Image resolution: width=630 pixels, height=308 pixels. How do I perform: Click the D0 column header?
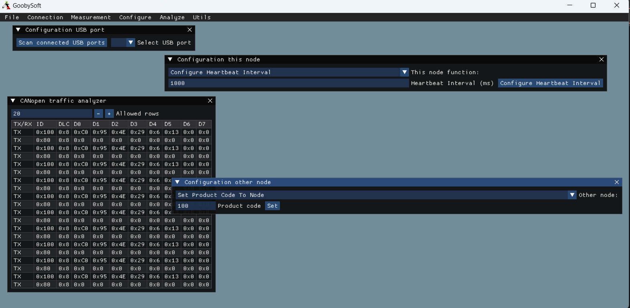[81, 124]
